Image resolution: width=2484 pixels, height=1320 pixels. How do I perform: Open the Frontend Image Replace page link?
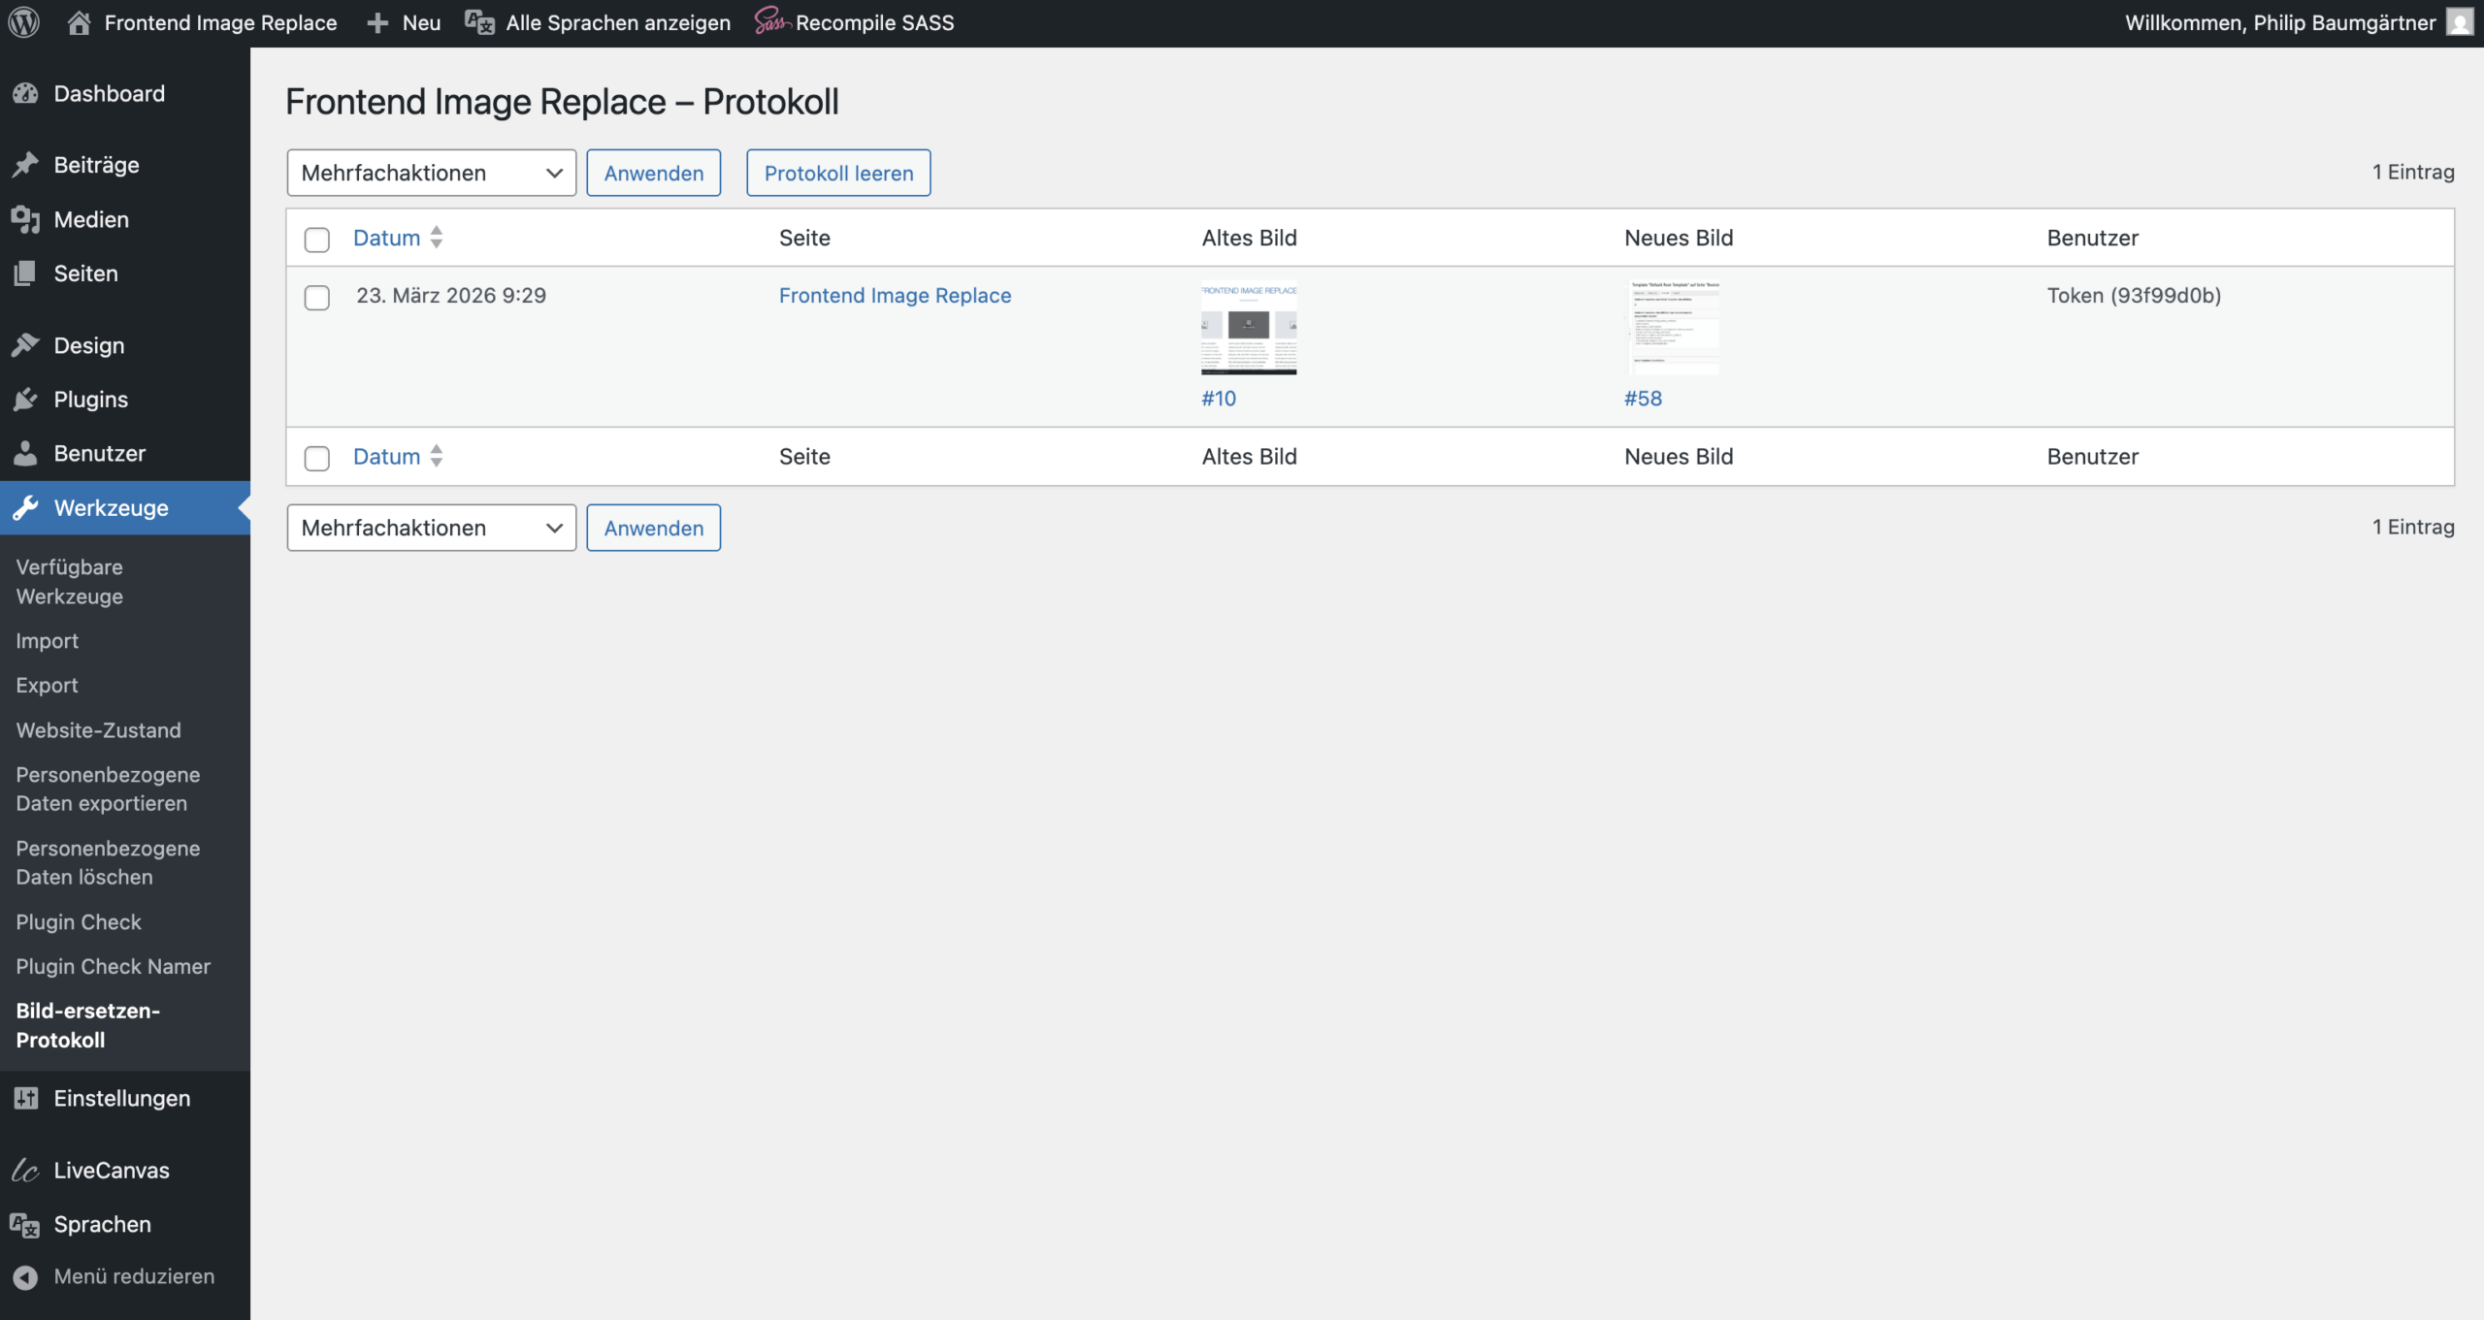(x=895, y=296)
